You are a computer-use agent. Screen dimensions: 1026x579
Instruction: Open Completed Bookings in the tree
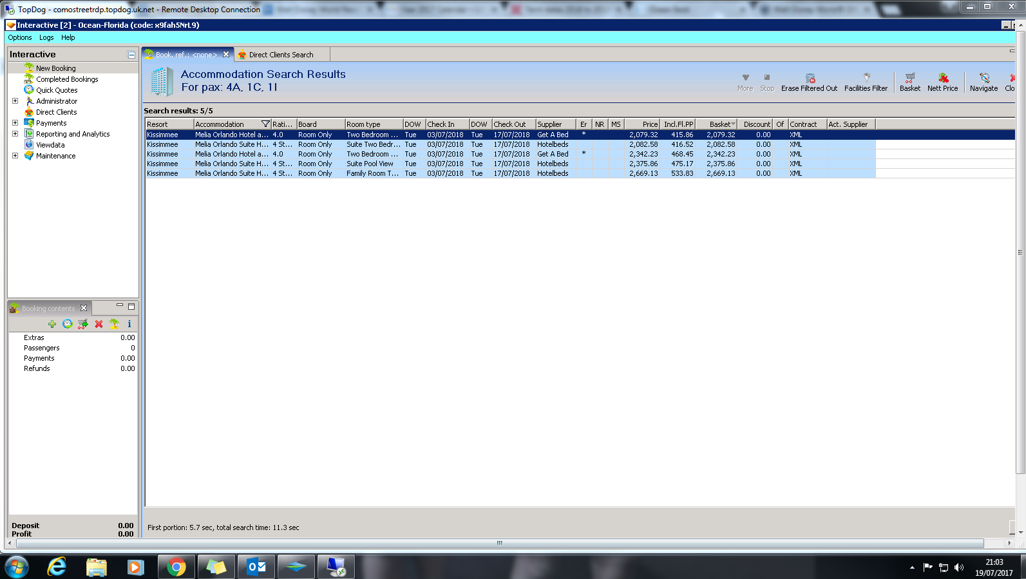tap(67, 79)
